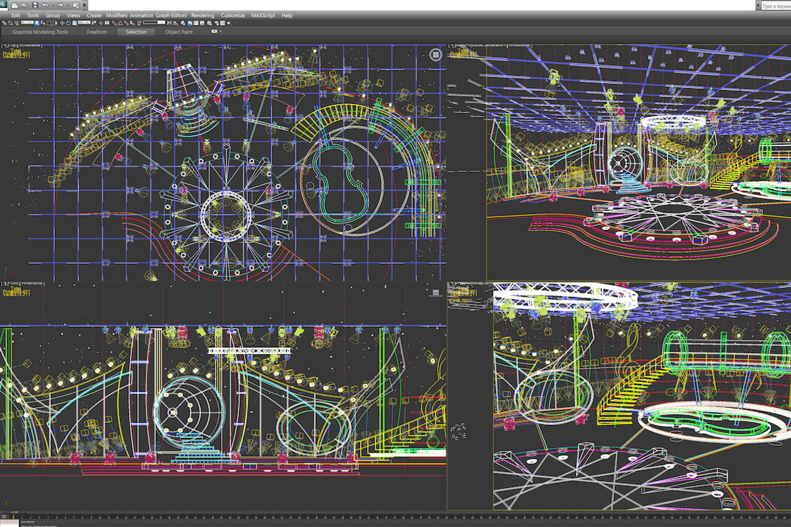Image resolution: width=791 pixels, height=527 pixels.
Task: Click the Render Production teapot icon
Action: [229, 22]
